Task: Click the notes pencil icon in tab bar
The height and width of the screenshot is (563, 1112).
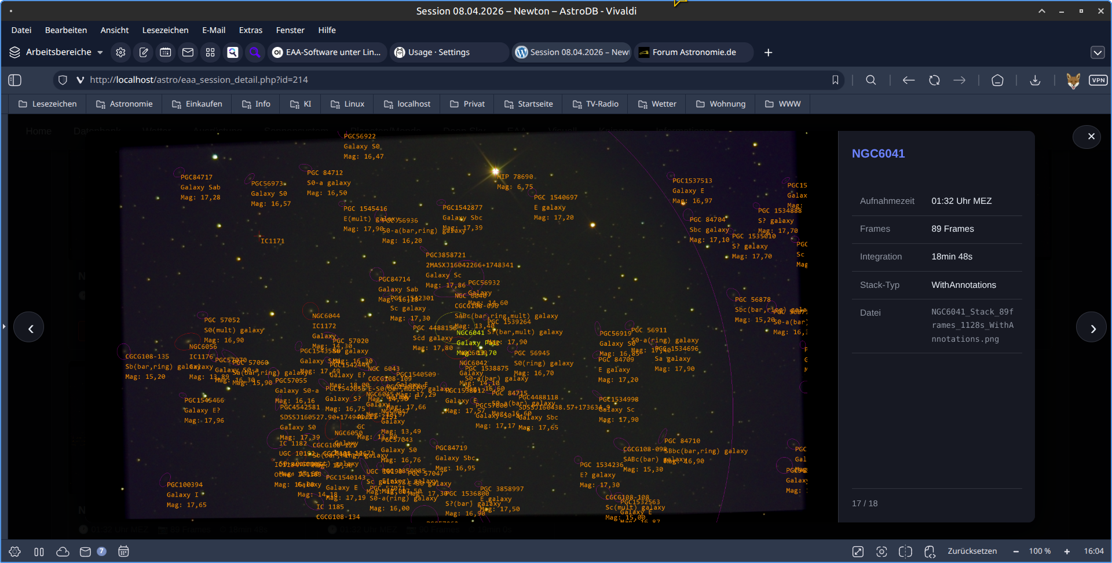Action: pos(143,52)
